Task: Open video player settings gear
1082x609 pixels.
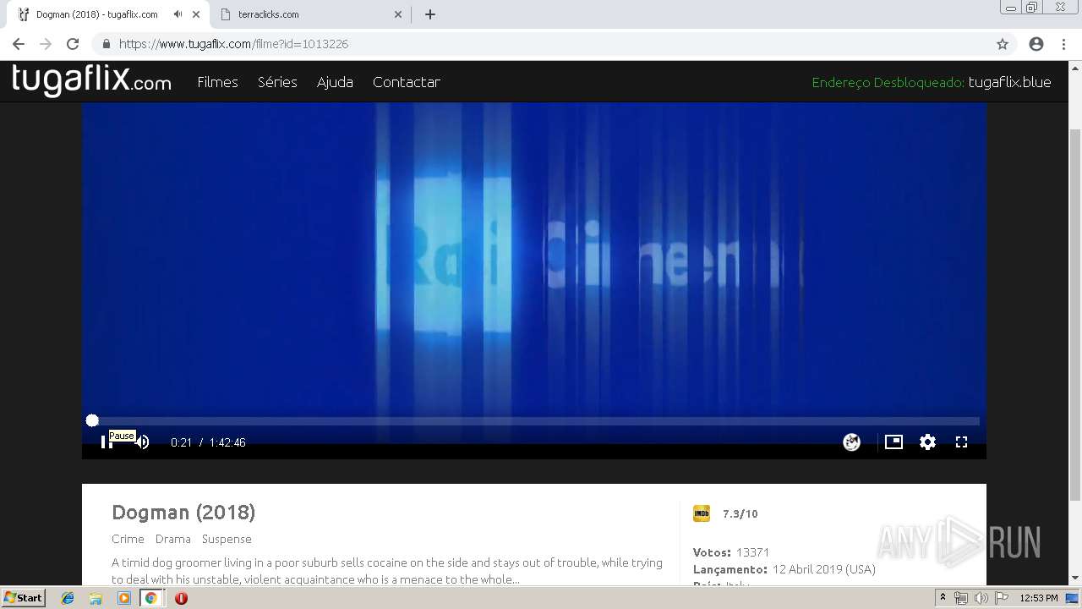Action: point(927,442)
